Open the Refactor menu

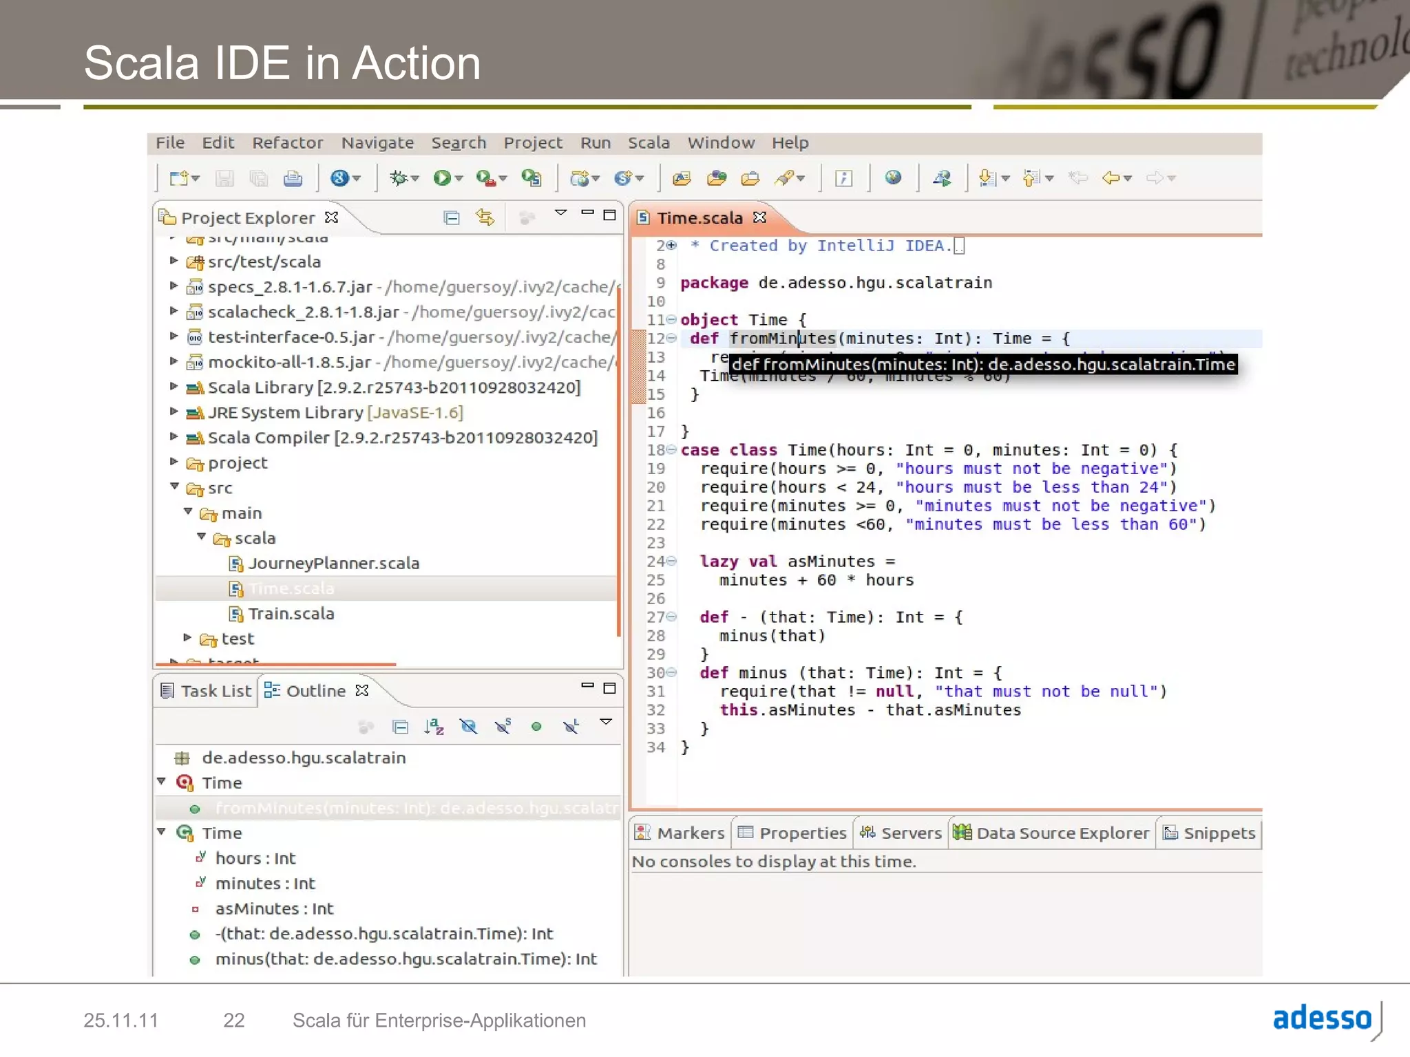pyautogui.click(x=287, y=143)
